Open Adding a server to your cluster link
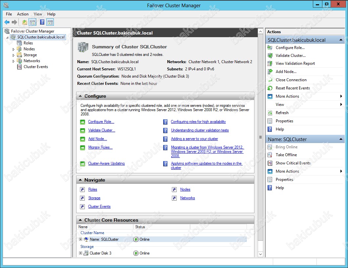The width and height of the screenshot is (348, 268). coord(194,139)
